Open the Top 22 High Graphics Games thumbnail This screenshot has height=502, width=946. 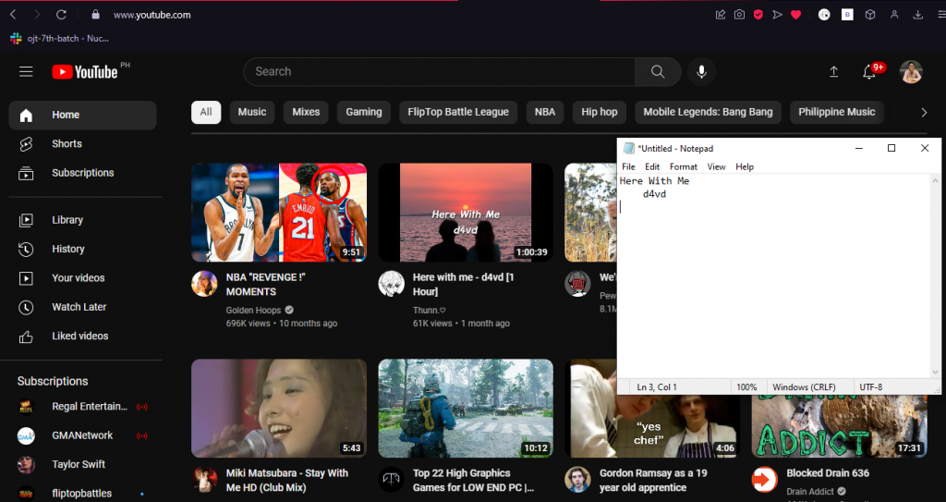pos(466,409)
